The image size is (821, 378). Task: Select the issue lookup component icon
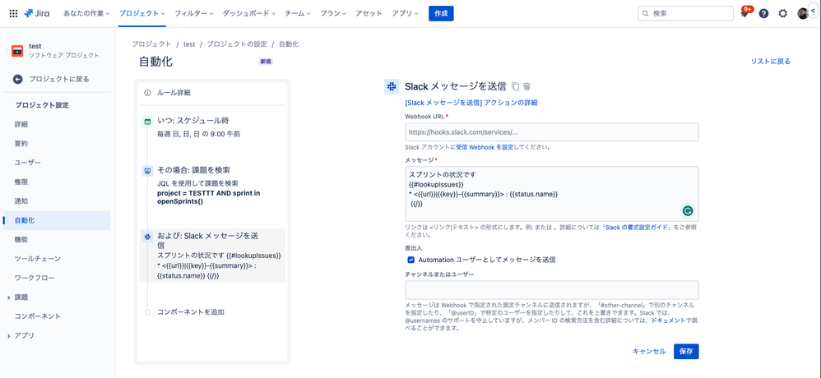147,171
